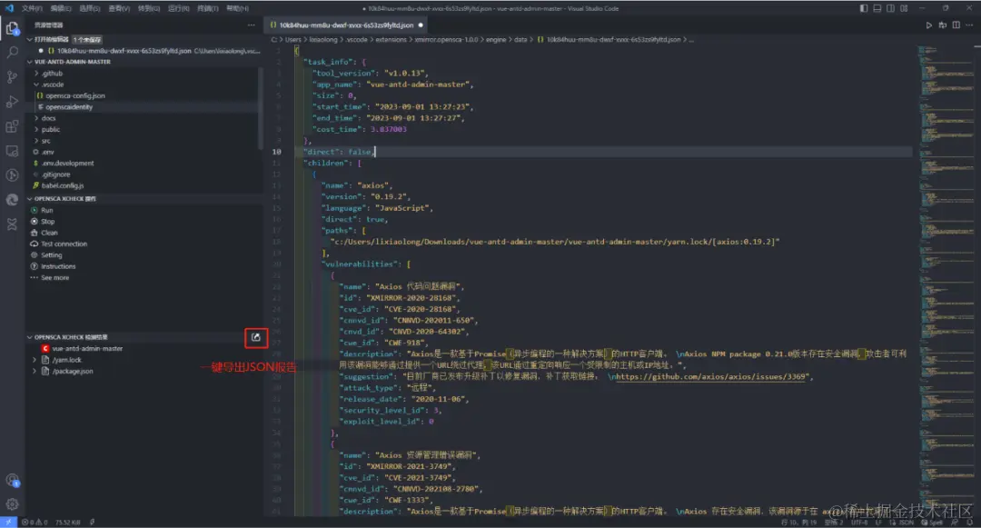Collapse the VUE-ANTD-ADMIN-MASTER section

(29, 62)
